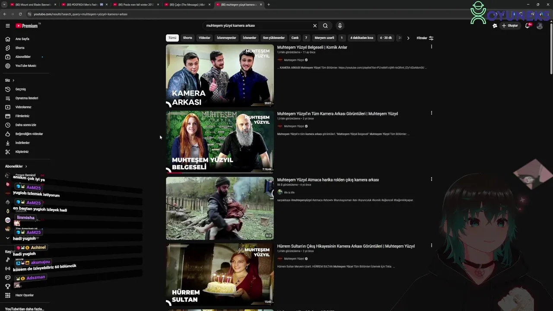Start voice search with the microphone icon
The width and height of the screenshot is (553, 311).
pyautogui.click(x=340, y=26)
